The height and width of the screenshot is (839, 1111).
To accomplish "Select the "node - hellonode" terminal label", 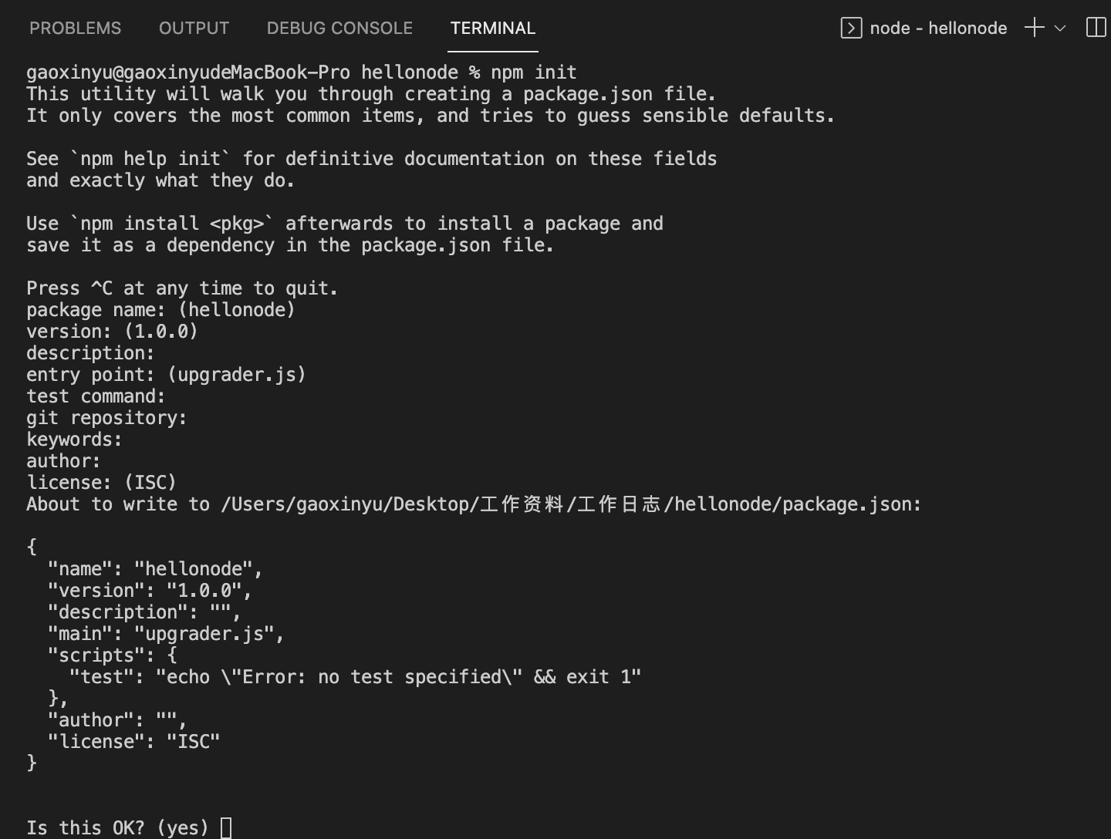I will (938, 29).
